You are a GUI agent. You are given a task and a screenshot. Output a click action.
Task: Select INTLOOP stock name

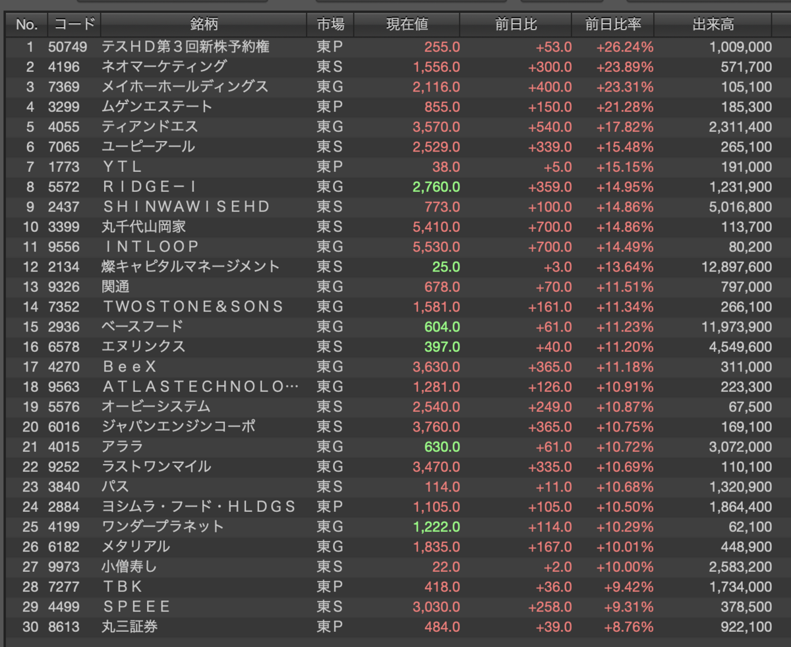[x=152, y=247]
